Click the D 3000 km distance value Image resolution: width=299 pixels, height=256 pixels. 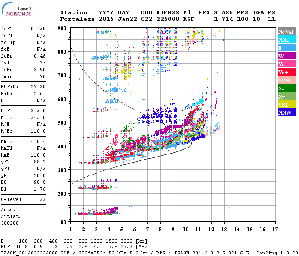(126, 241)
